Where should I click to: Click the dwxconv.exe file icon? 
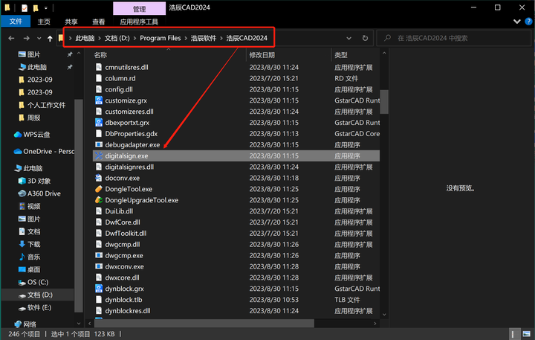pyautogui.click(x=99, y=266)
